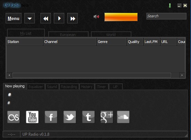Click the green download arrow icon
The image size is (191, 140).
(170, 6)
